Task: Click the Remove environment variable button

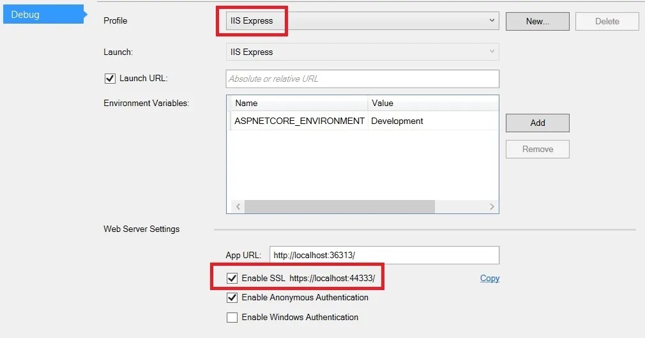Action: click(x=537, y=149)
